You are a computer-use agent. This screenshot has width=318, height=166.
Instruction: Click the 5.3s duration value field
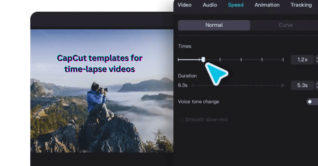pyautogui.click(x=302, y=85)
